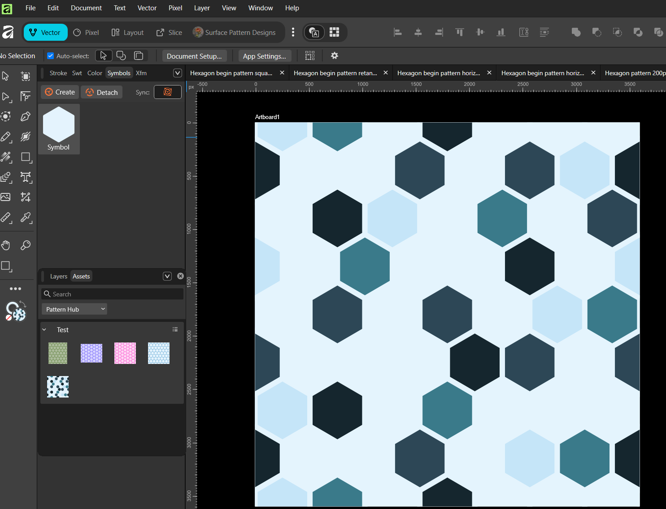The image size is (666, 509).
Task: Collapse the Test assets subcategory
Action: [44, 329]
